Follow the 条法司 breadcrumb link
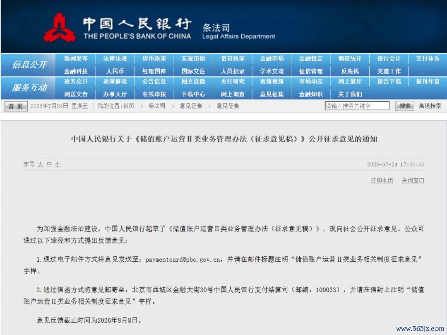 pos(157,106)
